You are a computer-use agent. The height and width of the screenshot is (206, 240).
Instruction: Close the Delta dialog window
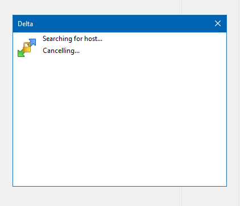point(218,23)
